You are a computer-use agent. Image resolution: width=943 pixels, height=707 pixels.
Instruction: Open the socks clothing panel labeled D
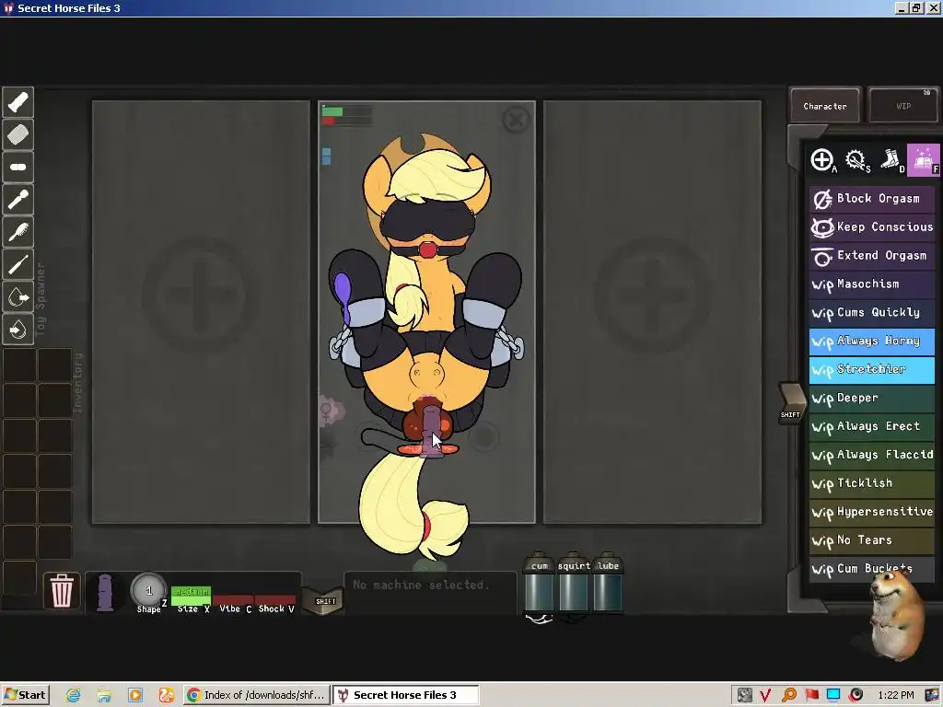point(891,160)
